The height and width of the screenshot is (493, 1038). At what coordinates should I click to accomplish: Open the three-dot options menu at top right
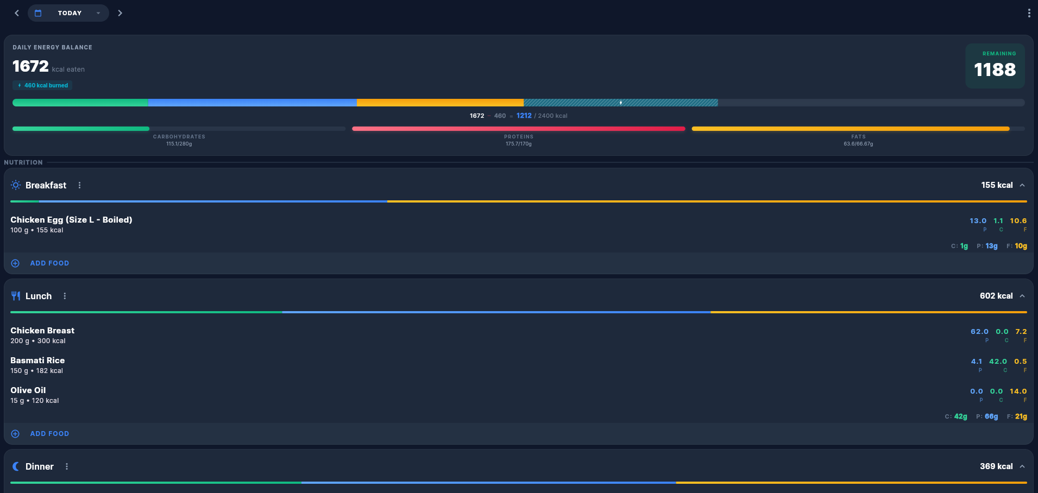tap(1029, 12)
